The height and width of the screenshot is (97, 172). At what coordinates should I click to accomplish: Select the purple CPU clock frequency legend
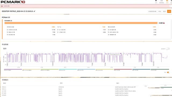pyautogui.click(x=13, y=70)
